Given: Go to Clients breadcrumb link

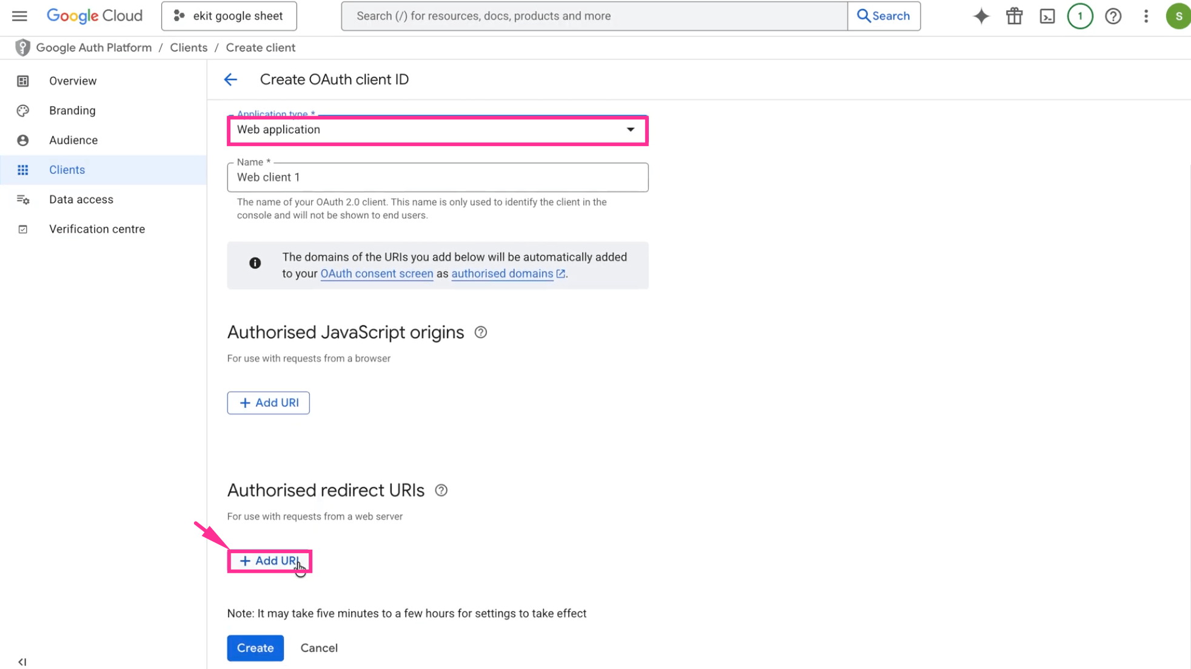Looking at the screenshot, I should (x=189, y=47).
